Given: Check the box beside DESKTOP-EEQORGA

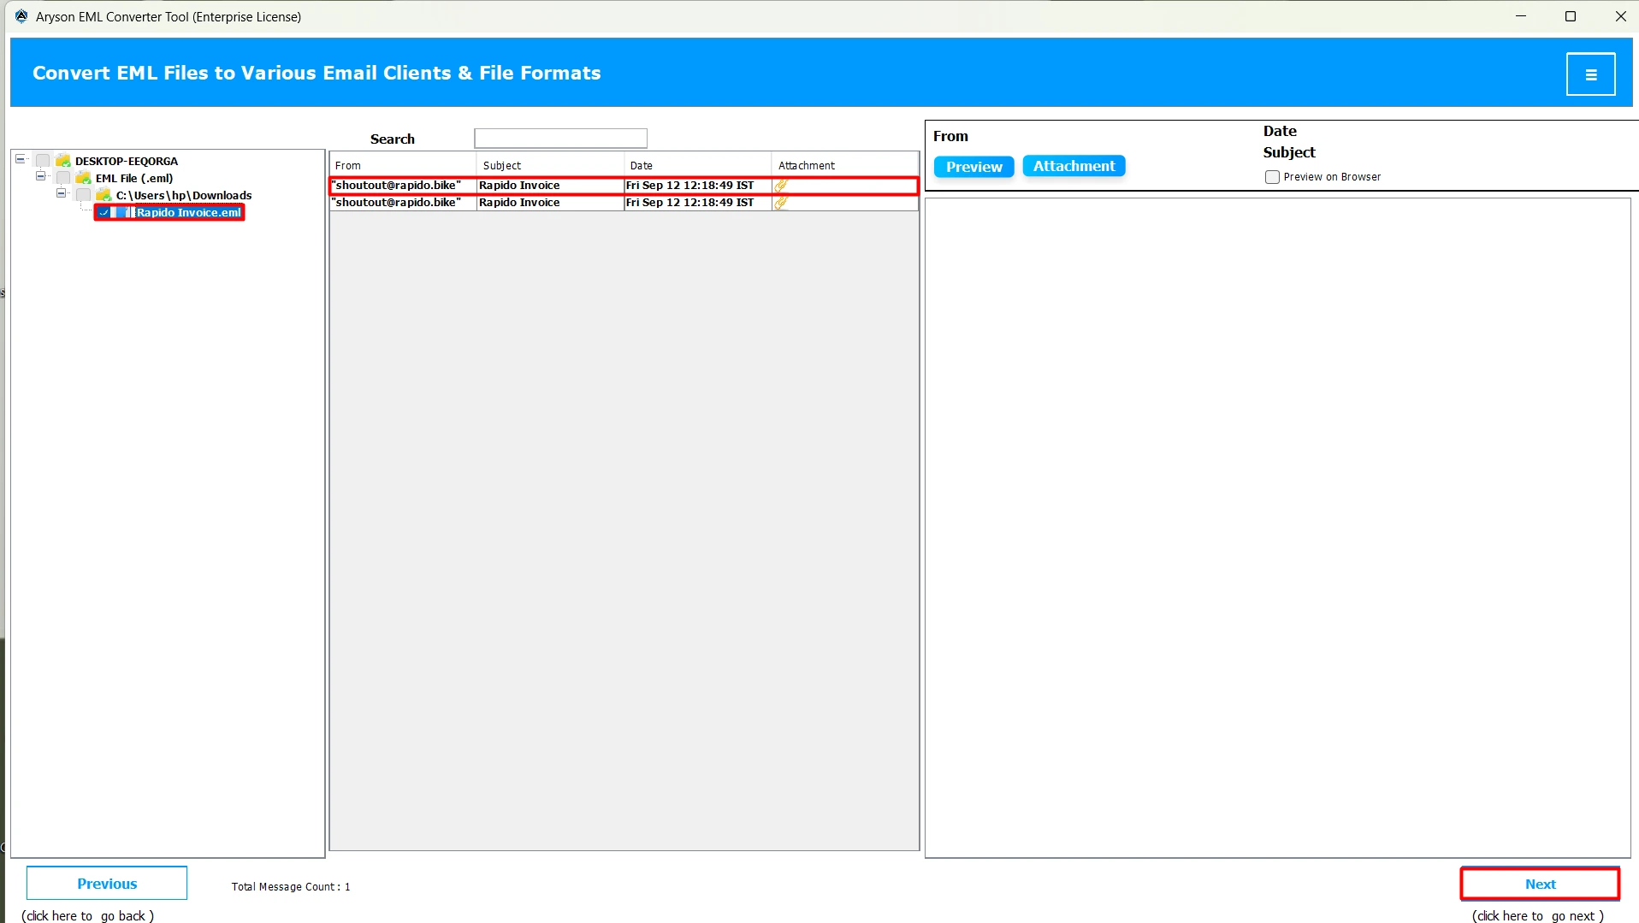Looking at the screenshot, I should click(42, 161).
